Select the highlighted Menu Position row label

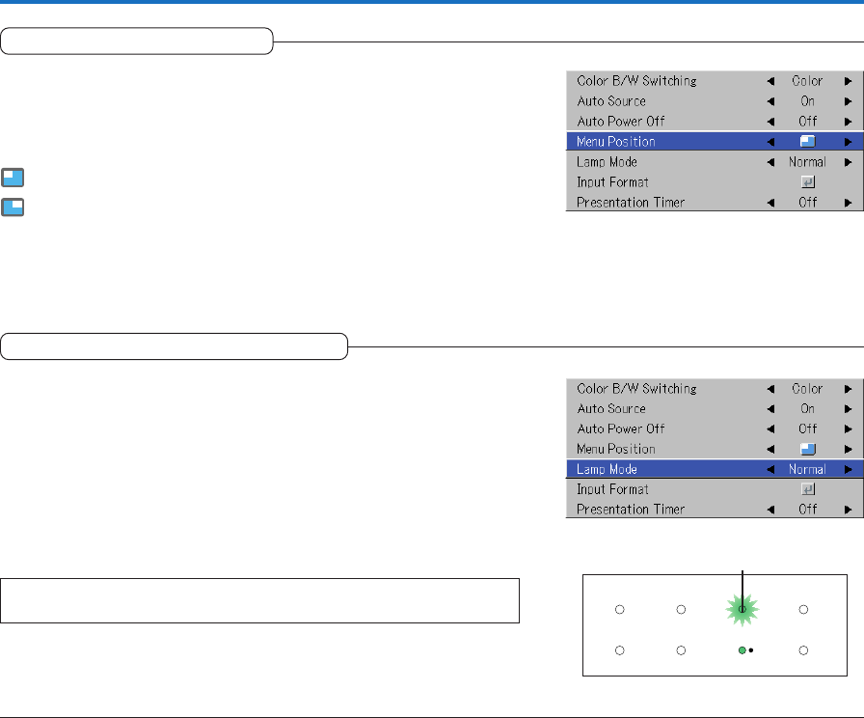[616, 142]
